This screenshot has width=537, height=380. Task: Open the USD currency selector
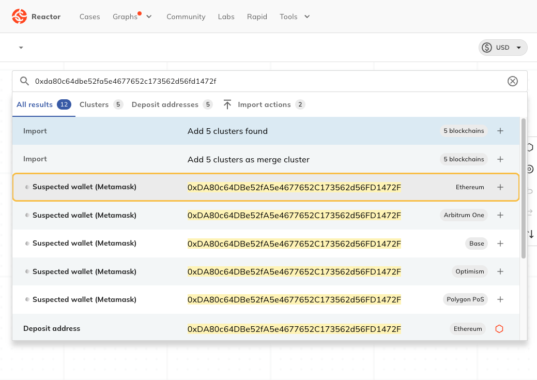(x=503, y=47)
